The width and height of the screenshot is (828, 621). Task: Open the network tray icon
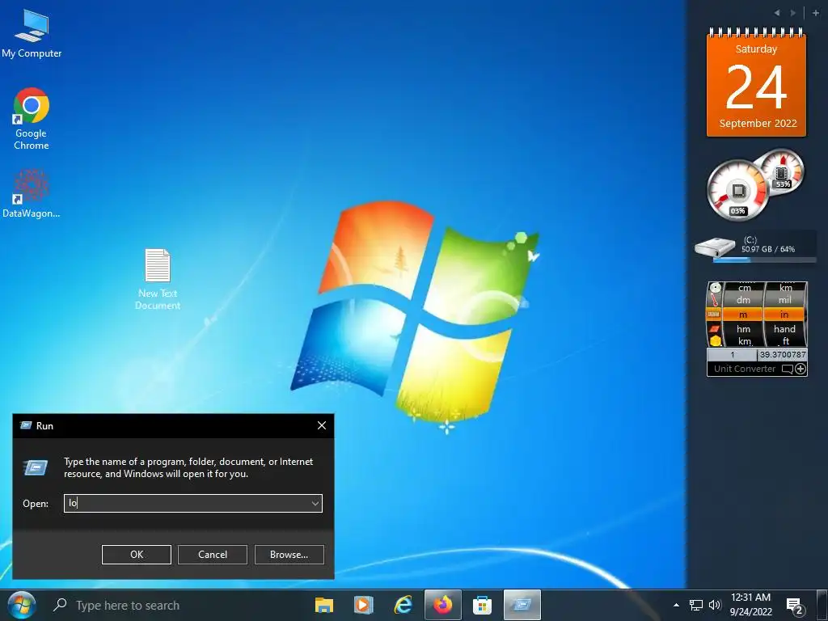(x=696, y=605)
